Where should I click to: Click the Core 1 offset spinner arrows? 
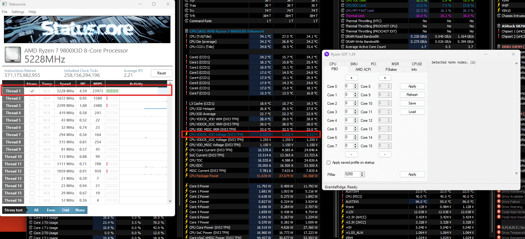click(355, 95)
